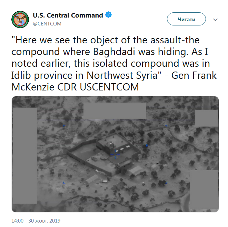Click the wide gray redaction box at top
This screenshot has width=228, height=227.
pyautogui.click(x=115, y=111)
